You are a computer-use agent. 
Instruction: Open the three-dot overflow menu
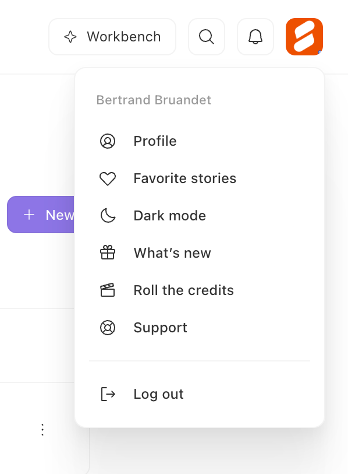coord(42,430)
